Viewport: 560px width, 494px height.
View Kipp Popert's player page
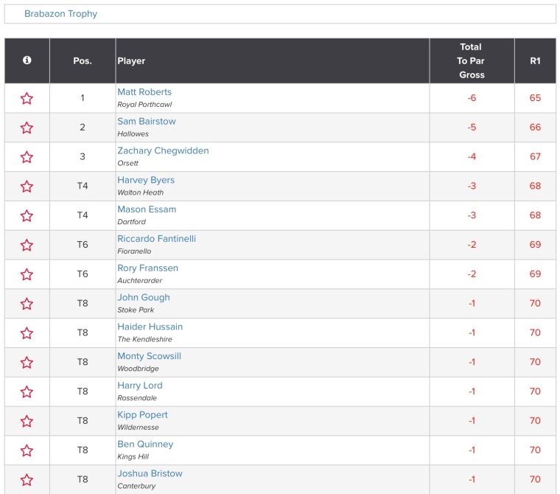(142, 415)
